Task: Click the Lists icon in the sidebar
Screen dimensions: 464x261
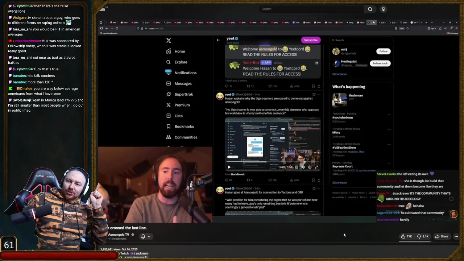Action: pyautogui.click(x=169, y=116)
